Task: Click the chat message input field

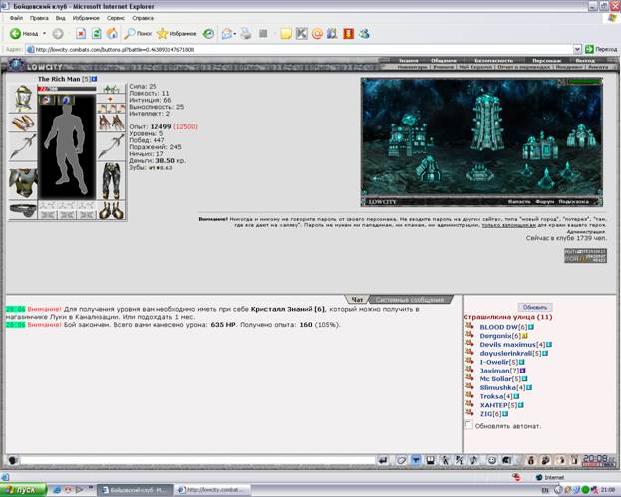Action: click(197, 460)
